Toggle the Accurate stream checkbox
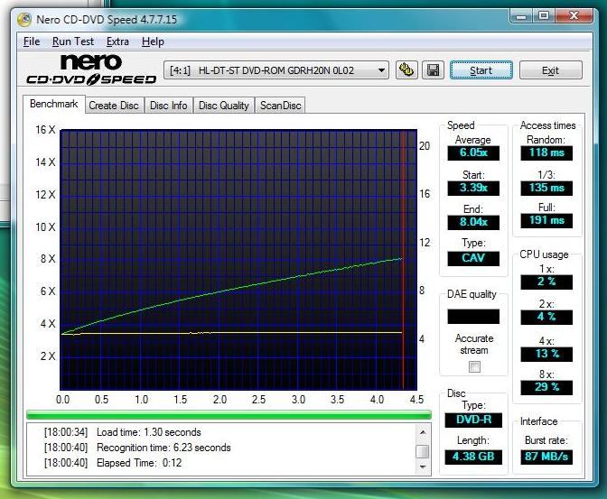 point(474,366)
